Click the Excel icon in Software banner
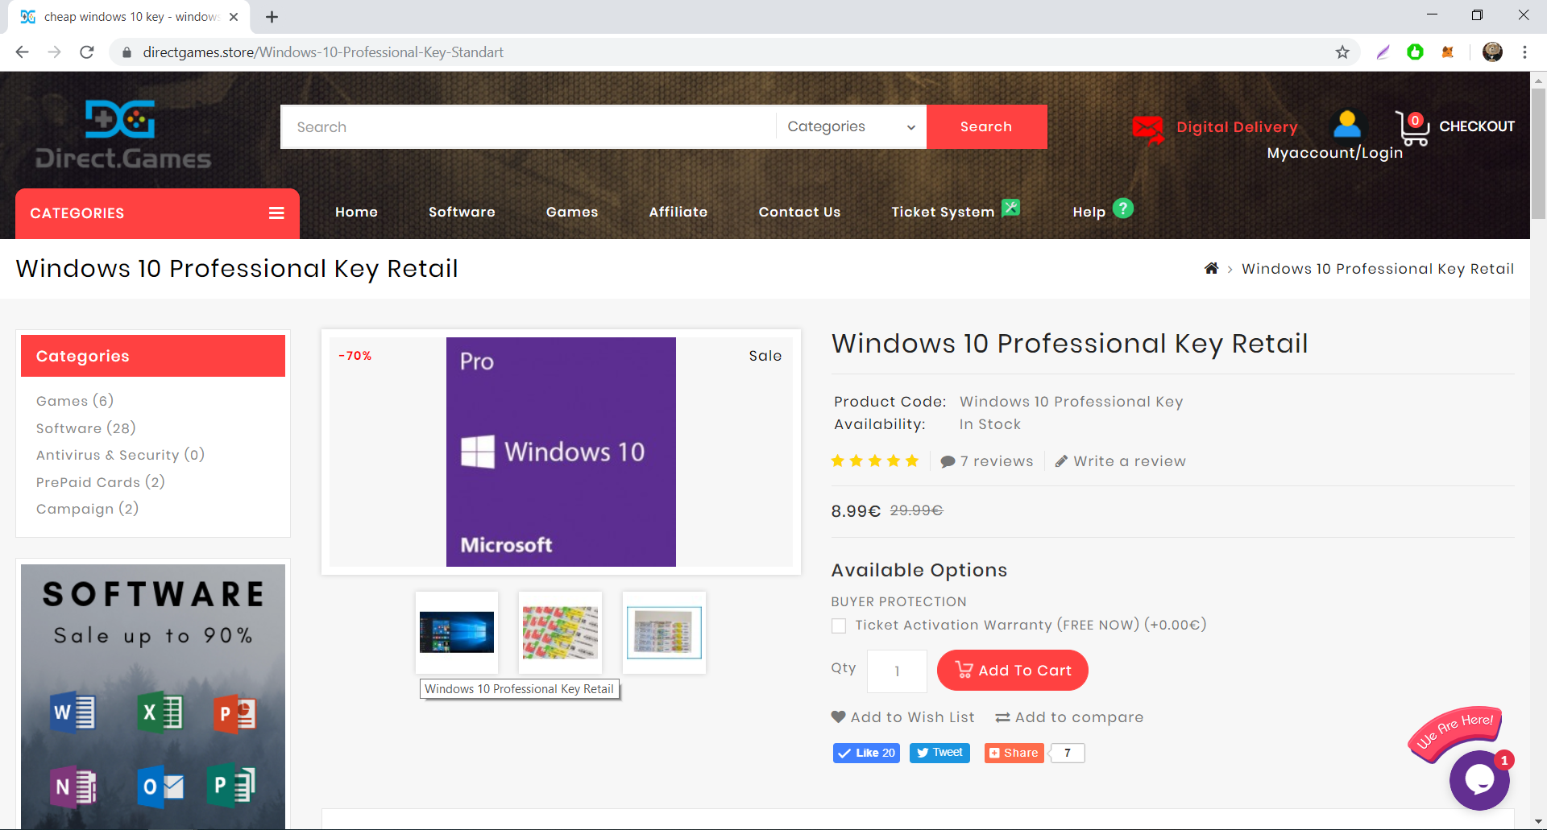Image resolution: width=1547 pixels, height=830 pixels. tap(160, 712)
